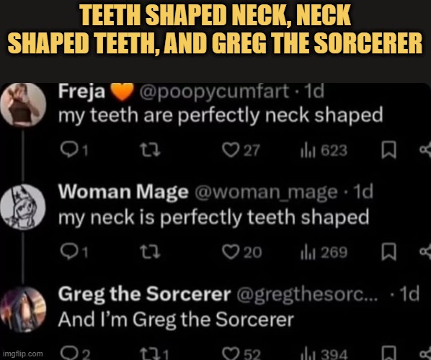Open Woman Mage's avatar
431x360 pixels.
pos(23,207)
